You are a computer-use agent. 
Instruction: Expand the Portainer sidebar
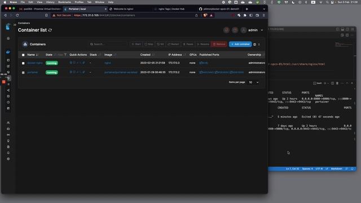pos(15,25)
